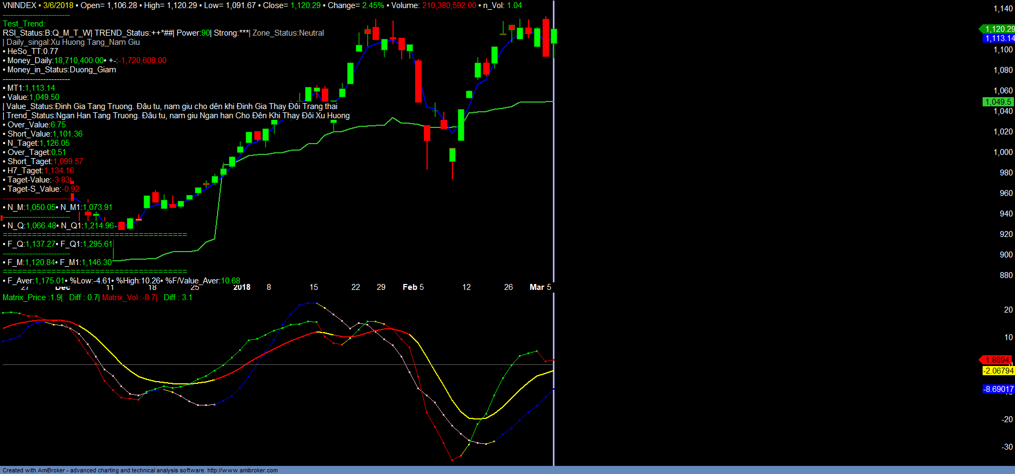This screenshot has height=474, width=1015.
Task: Select the red 1.8894 oscillator value tag
Action: click(997, 360)
